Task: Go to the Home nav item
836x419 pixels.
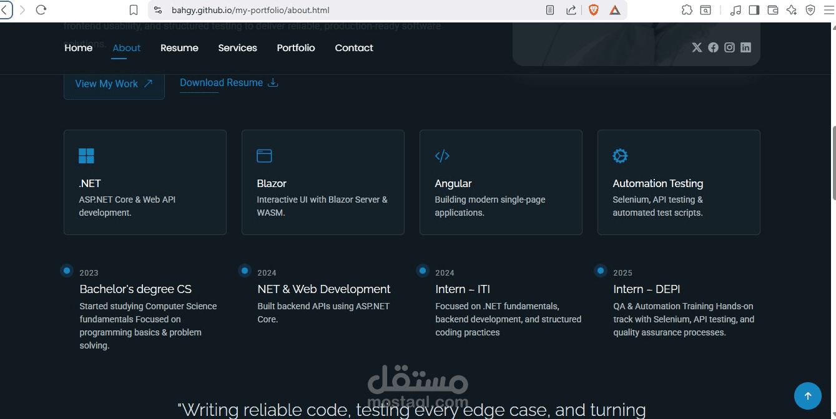Action: click(x=79, y=48)
